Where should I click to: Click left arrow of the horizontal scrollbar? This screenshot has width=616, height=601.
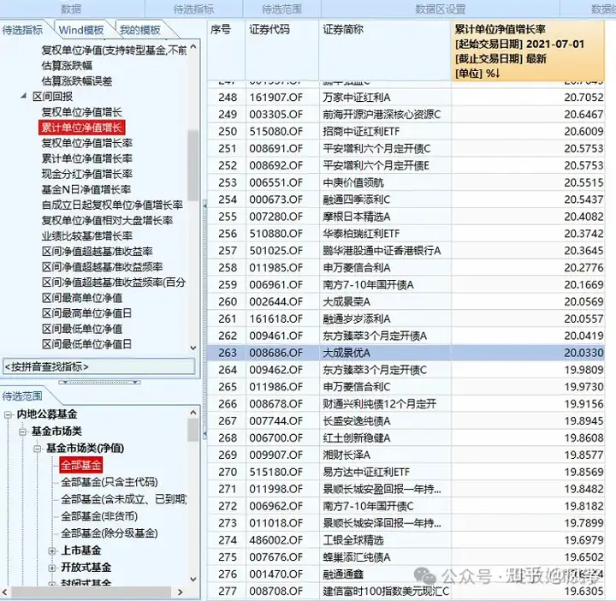click(5, 592)
